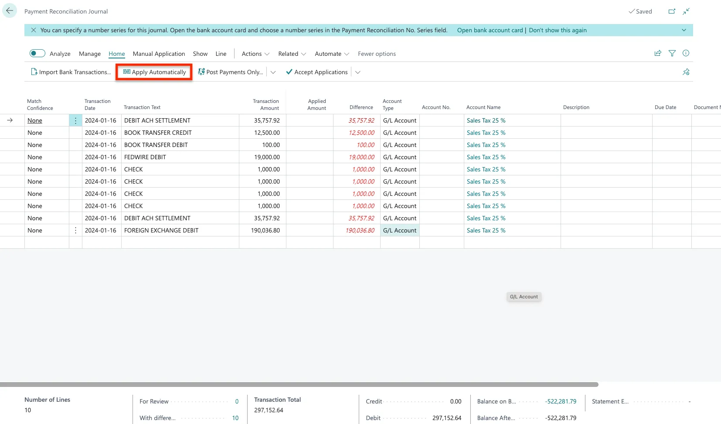Image resolution: width=721 pixels, height=424 pixels.
Task: Select the Home tab
Action: [117, 54]
